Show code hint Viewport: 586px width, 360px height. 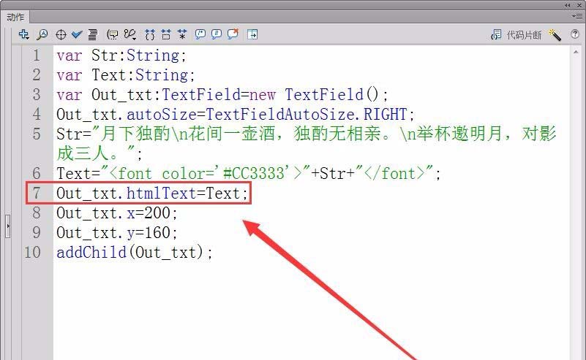pos(112,35)
